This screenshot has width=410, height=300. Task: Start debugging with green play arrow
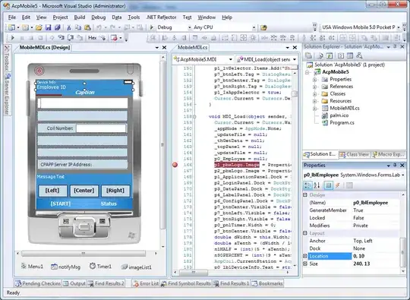151,27
